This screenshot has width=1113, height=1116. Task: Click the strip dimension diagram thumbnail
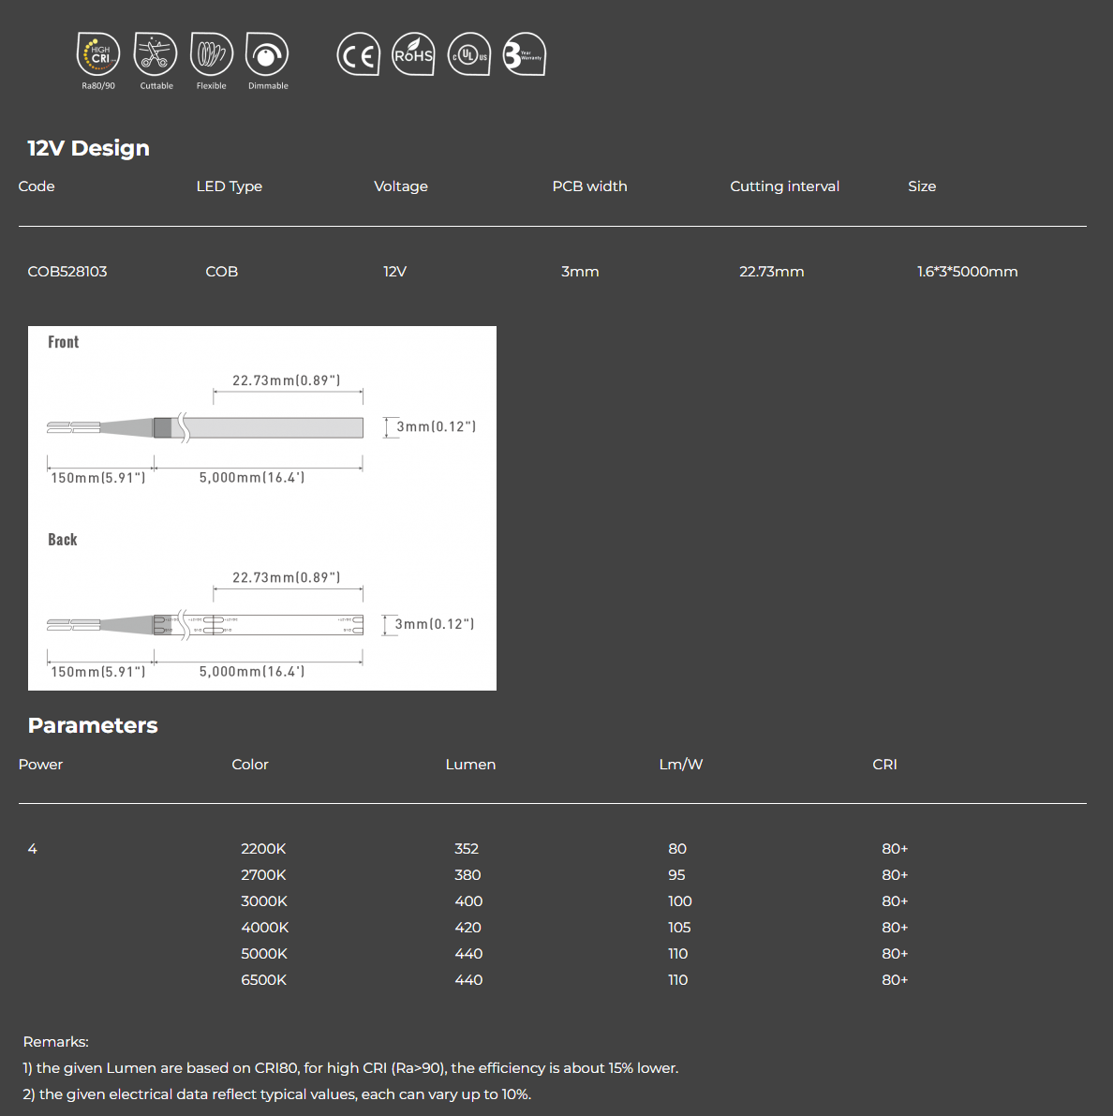262,507
